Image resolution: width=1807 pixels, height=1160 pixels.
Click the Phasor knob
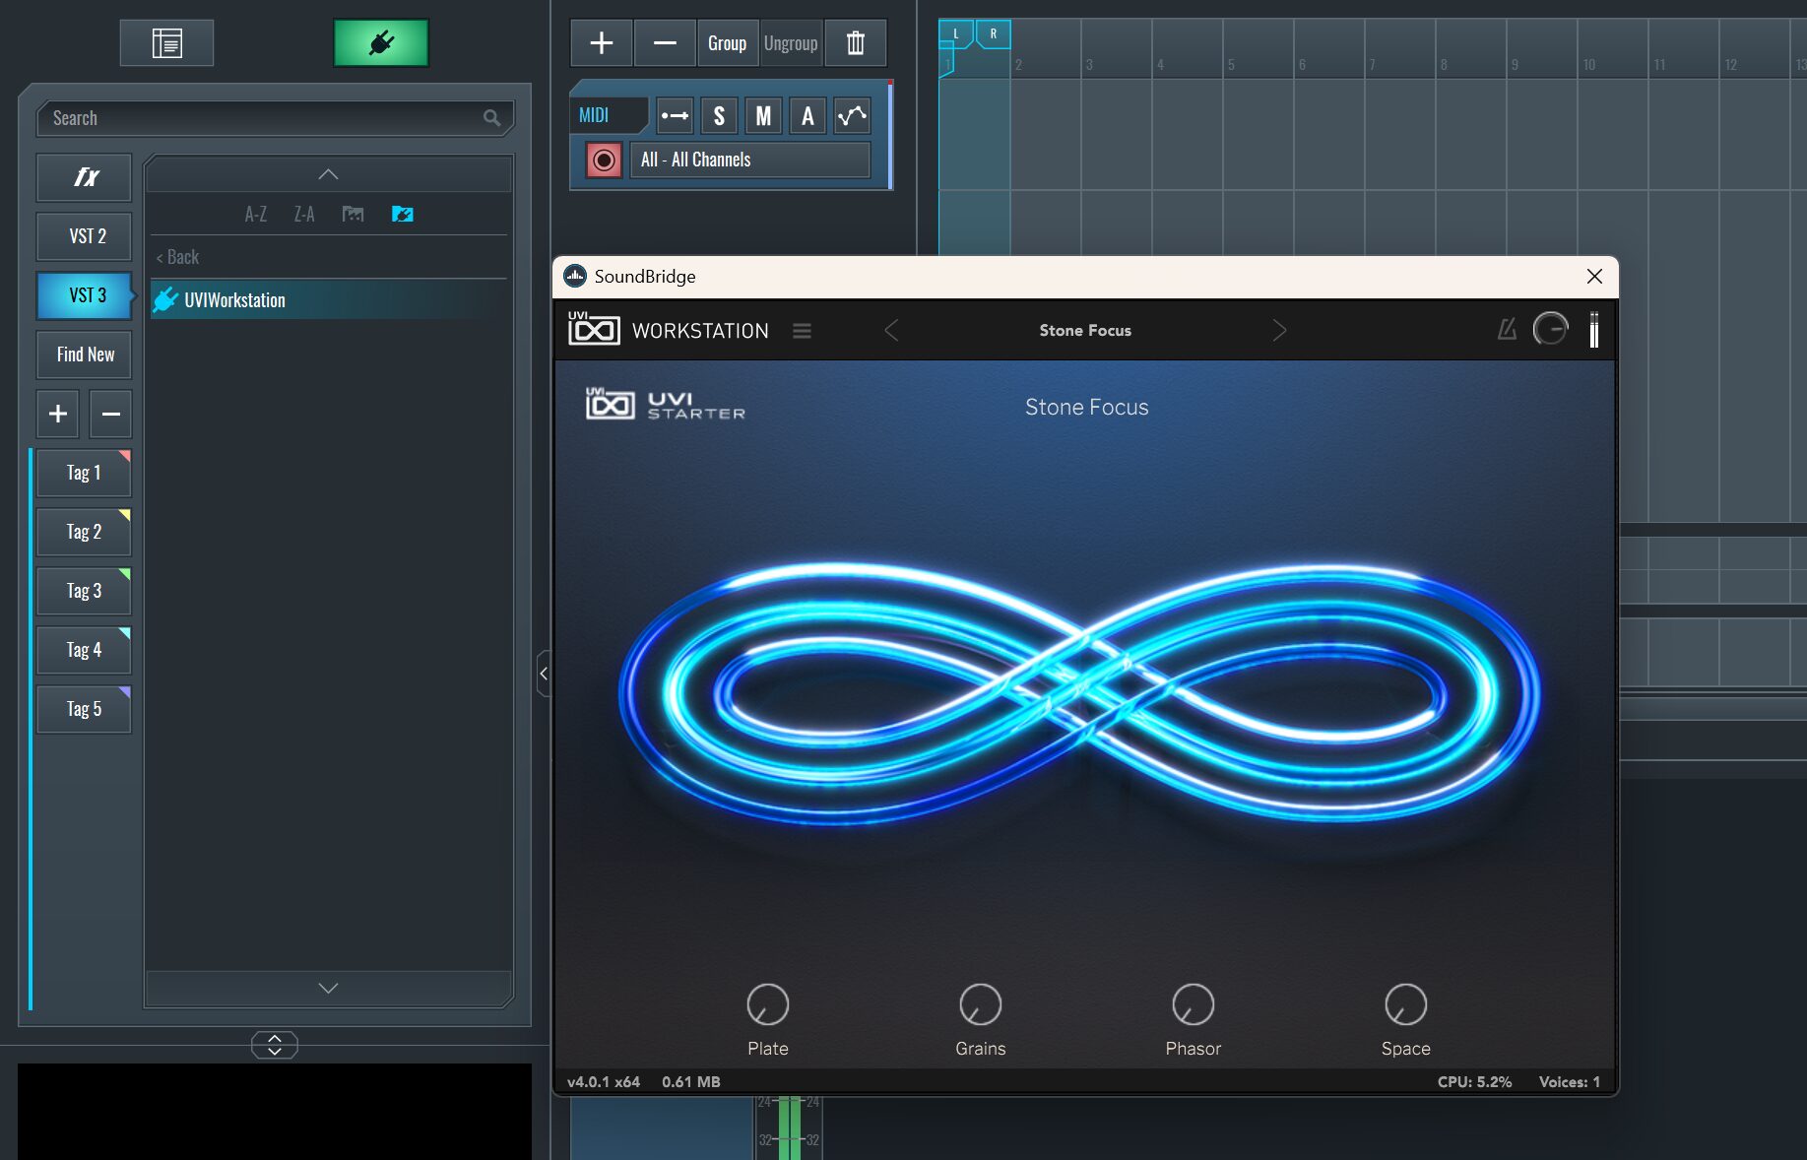click(x=1194, y=1004)
